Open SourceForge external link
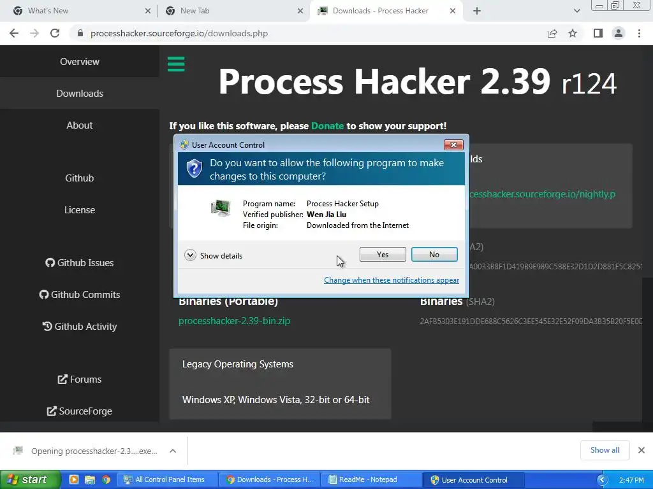This screenshot has width=653, height=489. pyautogui.click(x=80, y=411)
